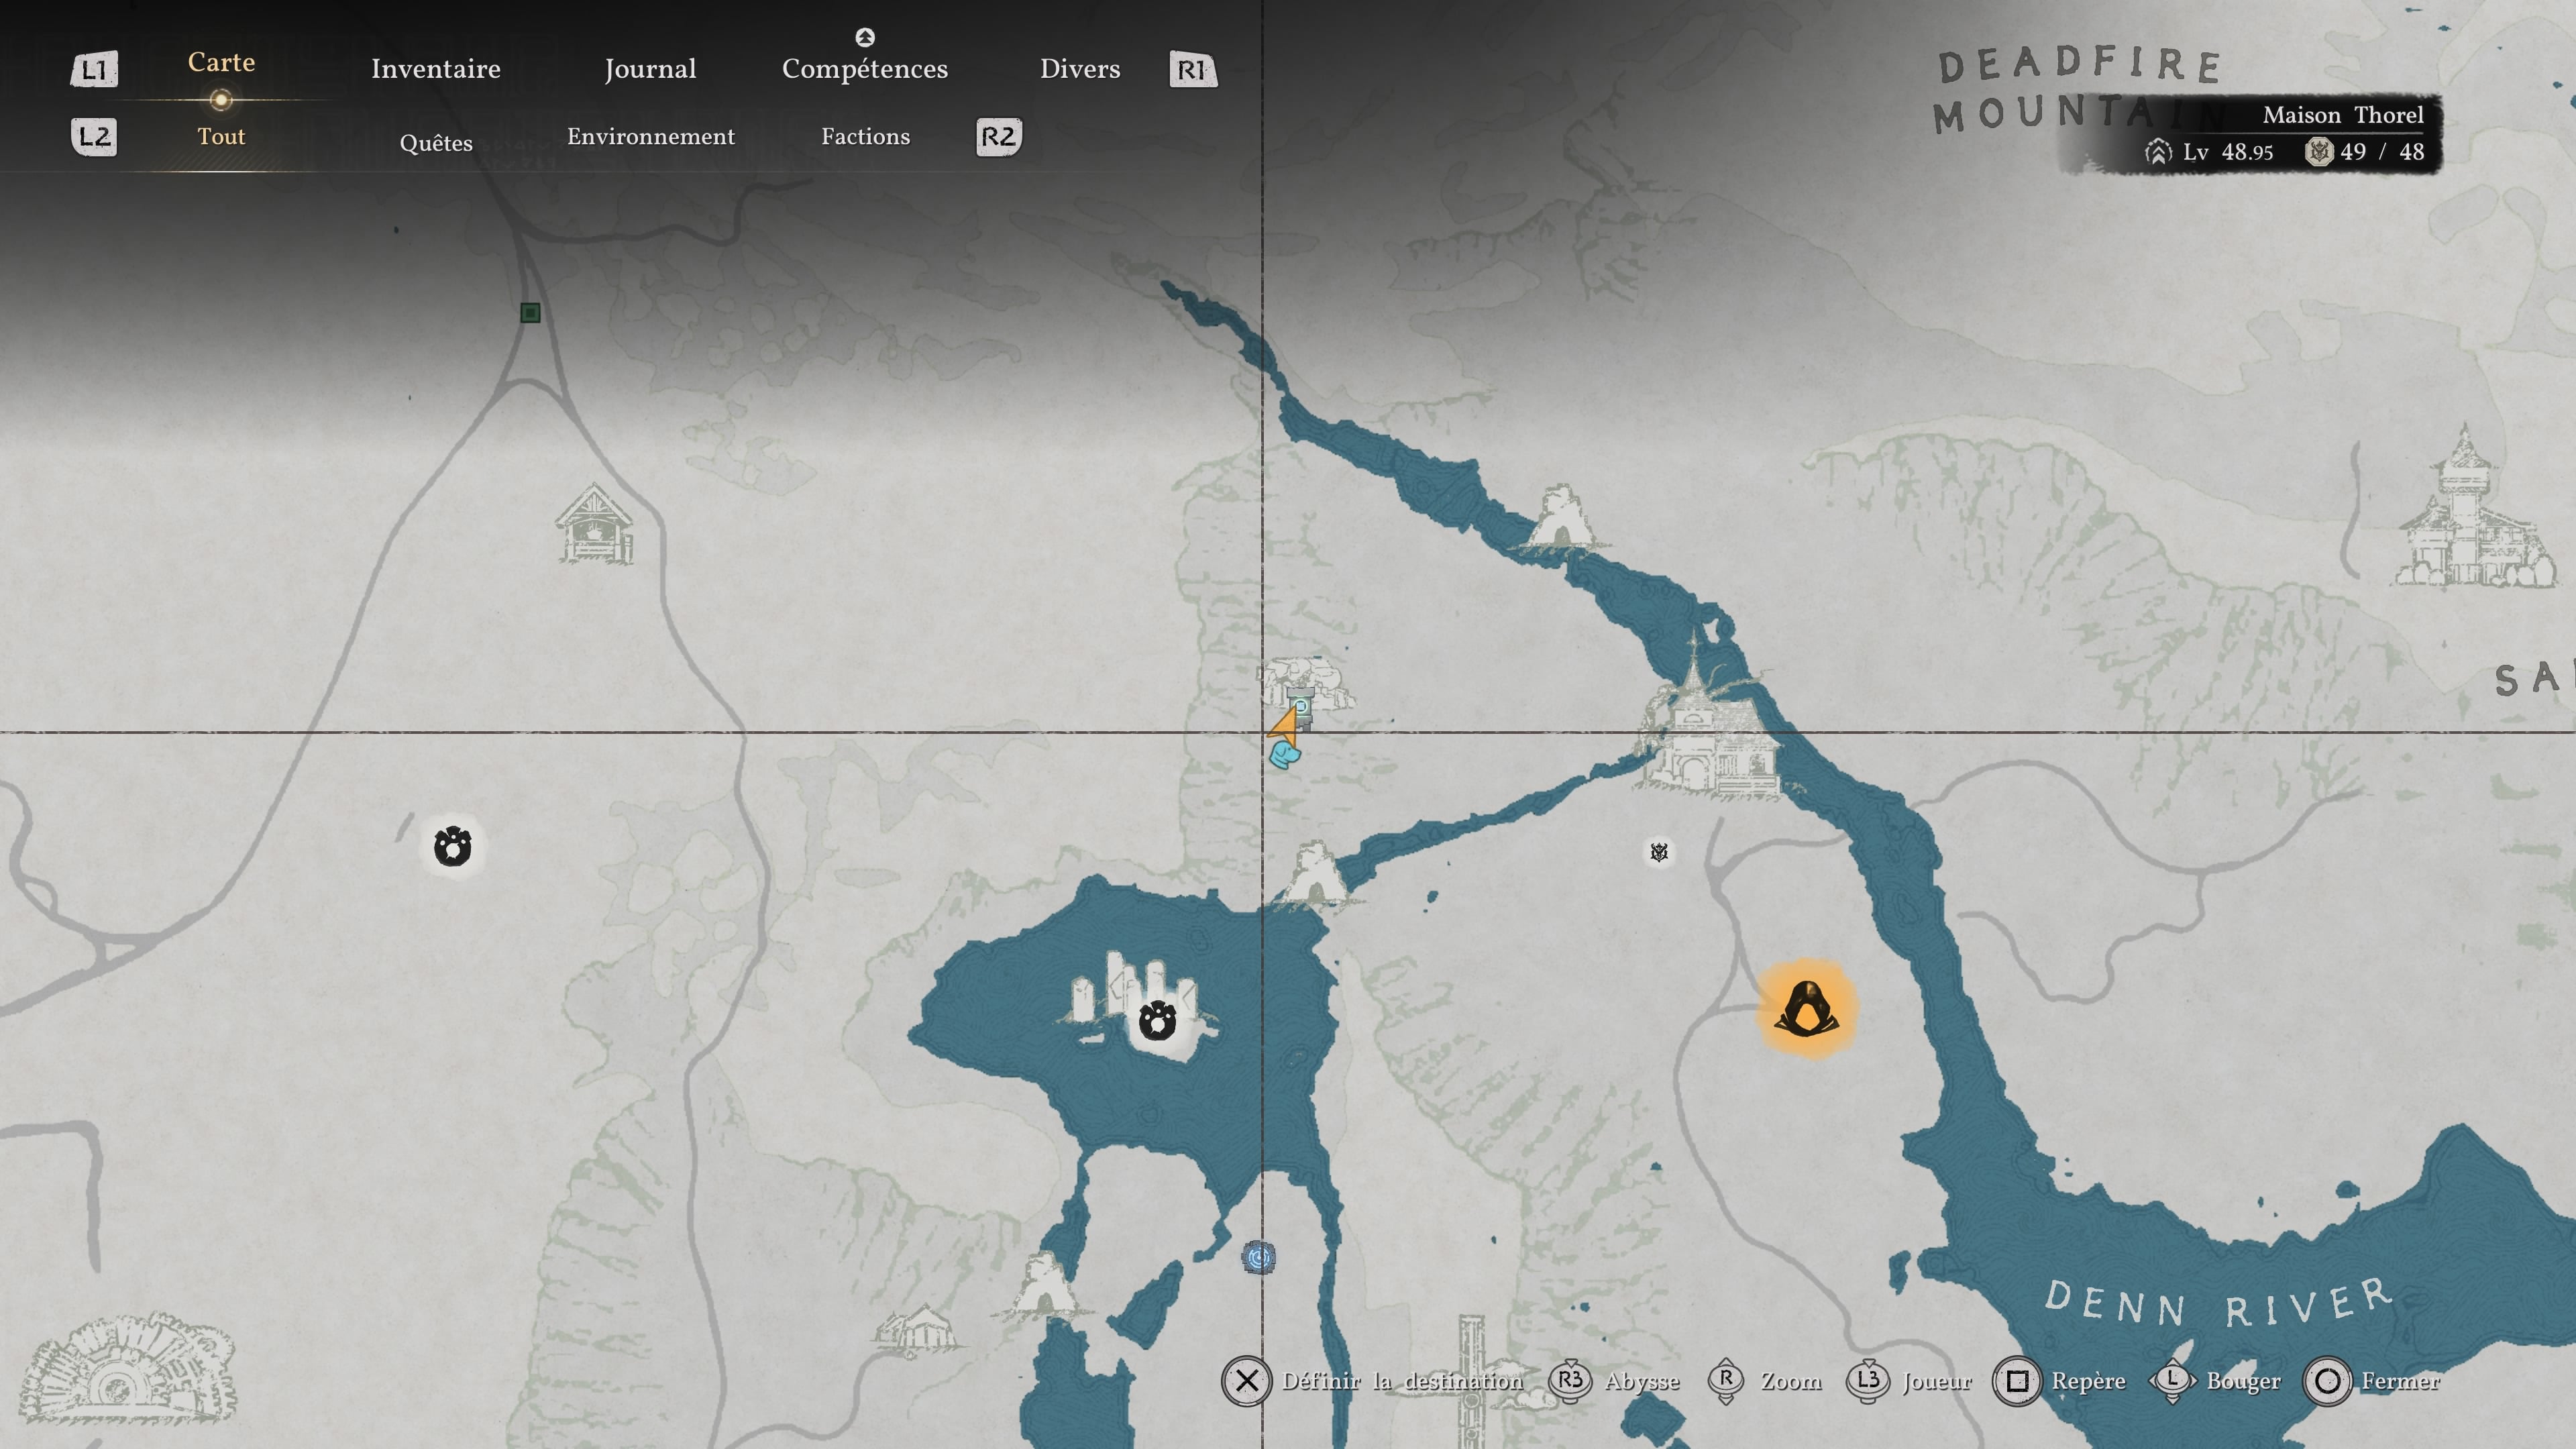This screenshot has height=1449, width=2576.
Task: Select the green square marker on the road
Action: point(530,313)
